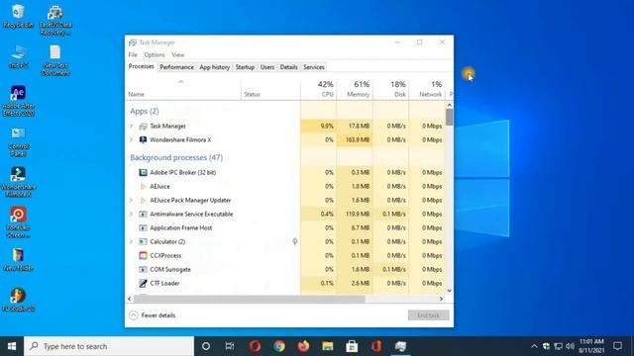The width and height of the screenshot is (634, 356).
Task: Open Cortana from the taskbar
Action: [206, 346]
